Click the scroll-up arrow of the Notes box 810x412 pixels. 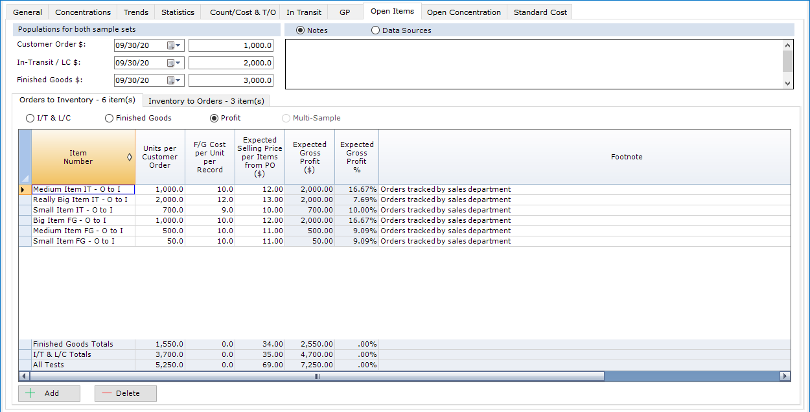click(787, 44)
